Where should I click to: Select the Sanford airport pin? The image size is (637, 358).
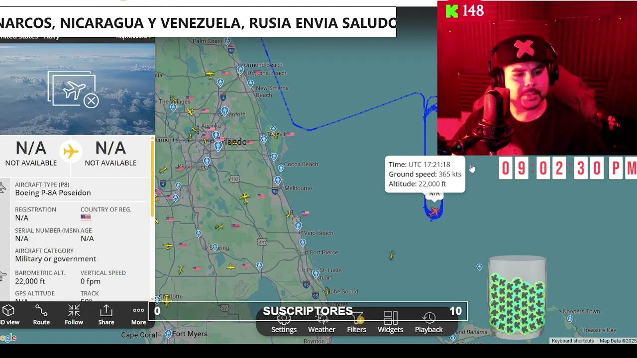(x=224, y=111)
